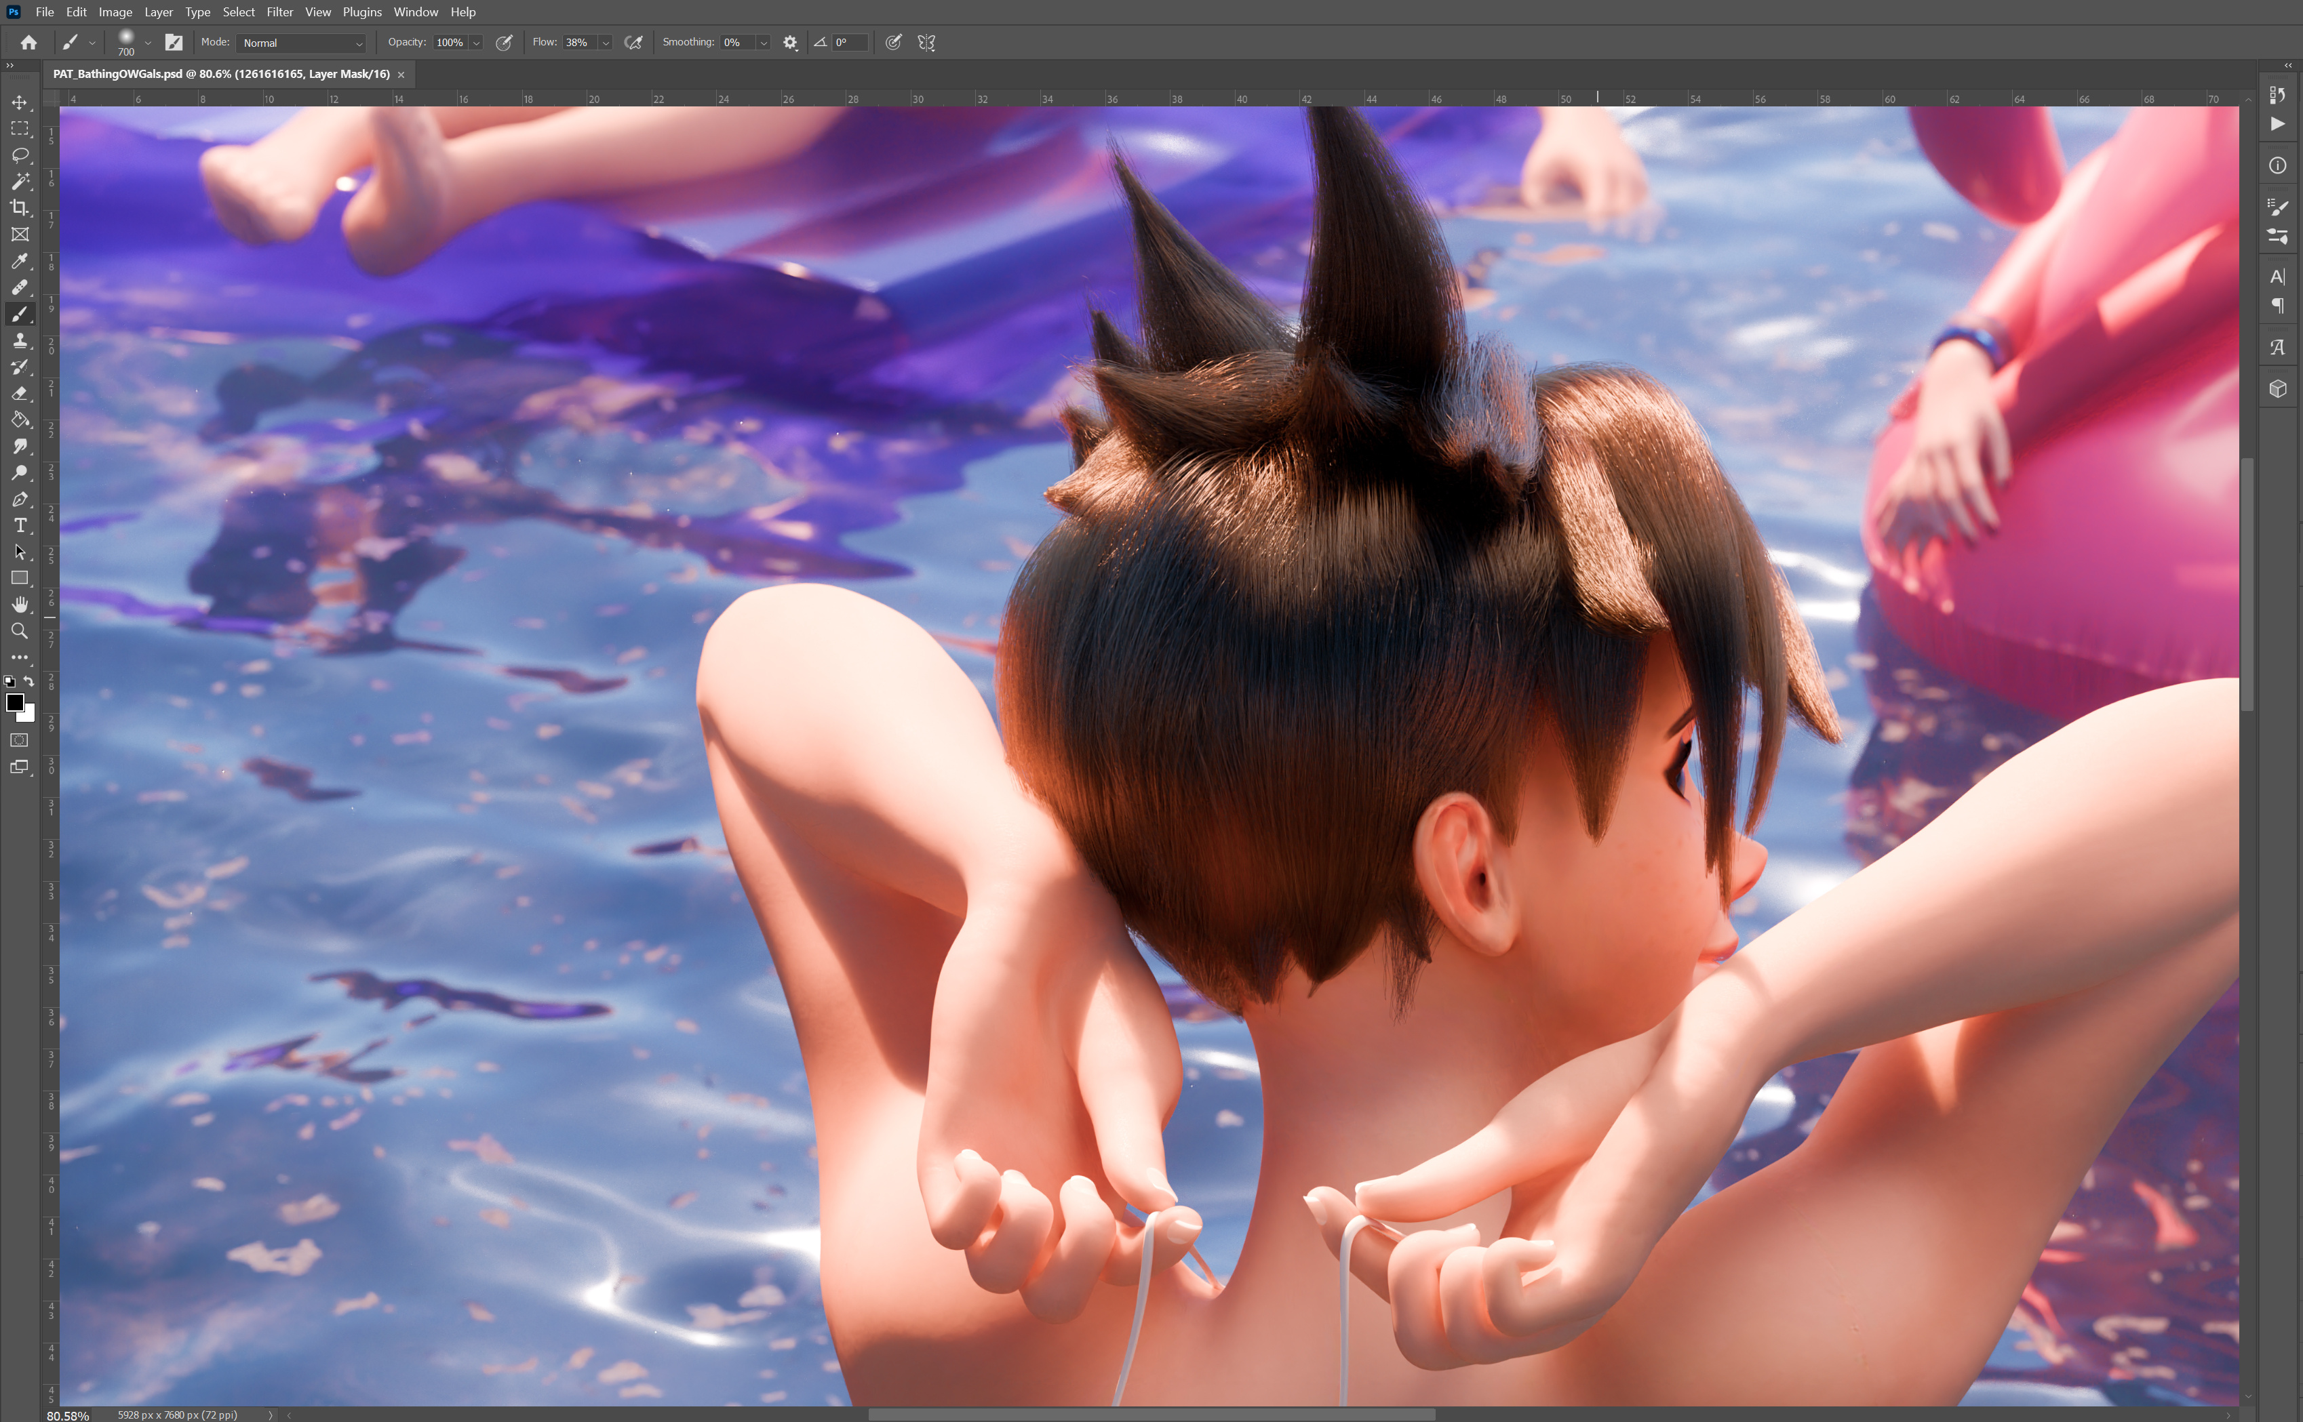
Task: Select the Lasso tool
Action: point(20,155)
